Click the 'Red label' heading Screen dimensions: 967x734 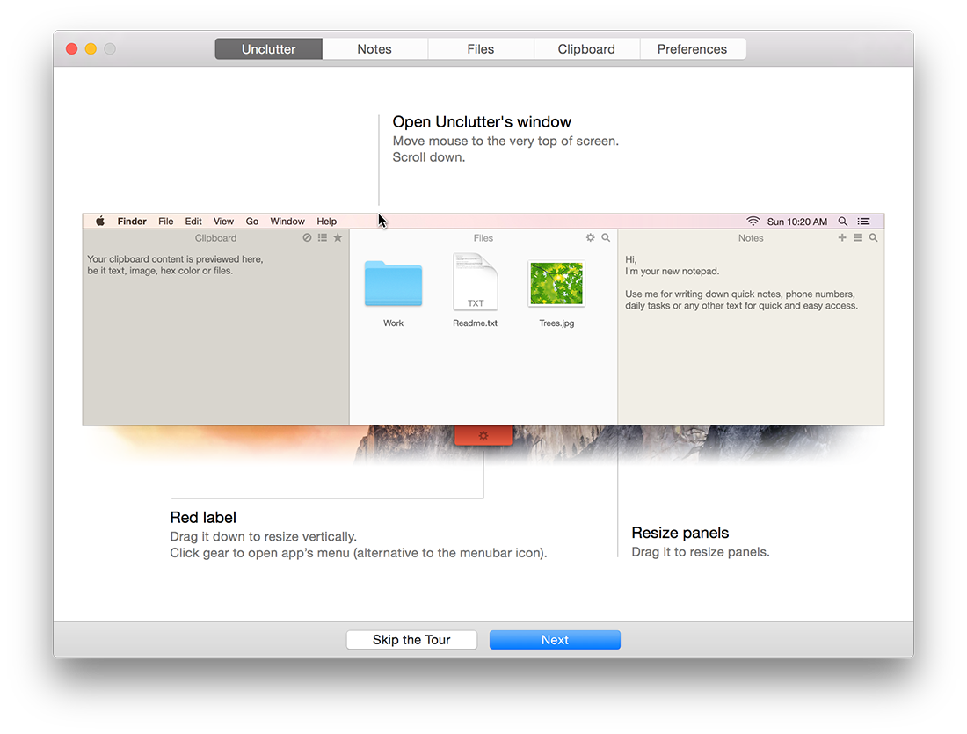coord(203,517)
